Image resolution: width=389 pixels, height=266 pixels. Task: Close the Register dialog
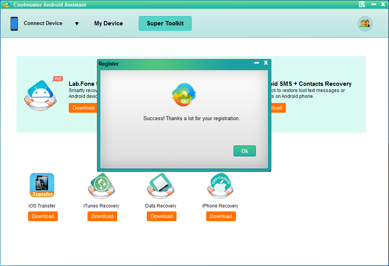tap(266, 63)
